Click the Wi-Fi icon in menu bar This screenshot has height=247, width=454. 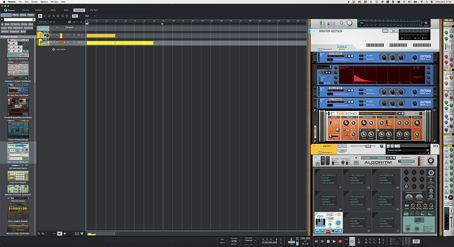click(x=421, y=2)
